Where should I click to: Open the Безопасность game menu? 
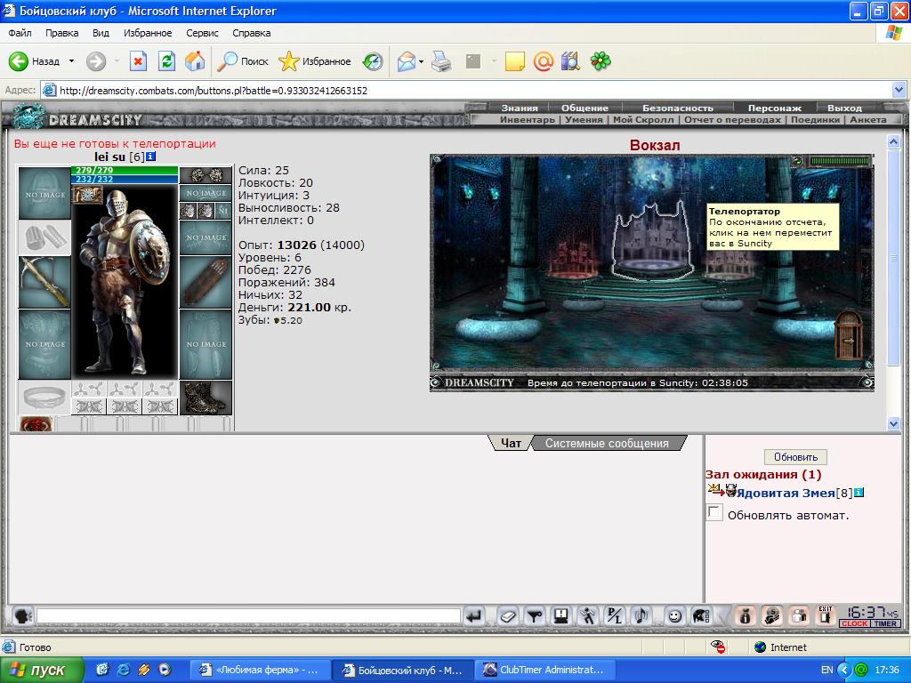[x=677, y=108]
